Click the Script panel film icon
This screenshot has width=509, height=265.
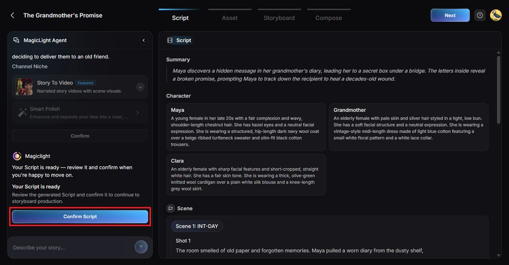pyautogui.click(x=170, y=40)
